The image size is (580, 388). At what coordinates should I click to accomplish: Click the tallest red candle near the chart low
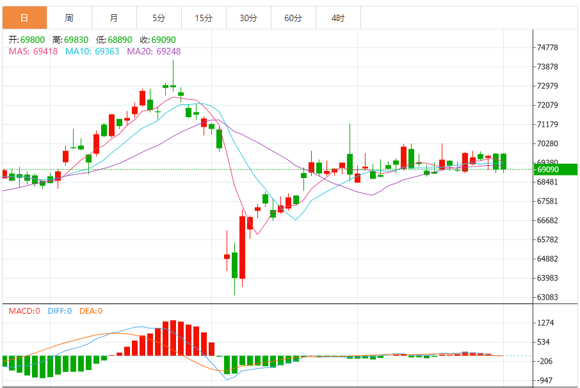click(x=242, y=247)
